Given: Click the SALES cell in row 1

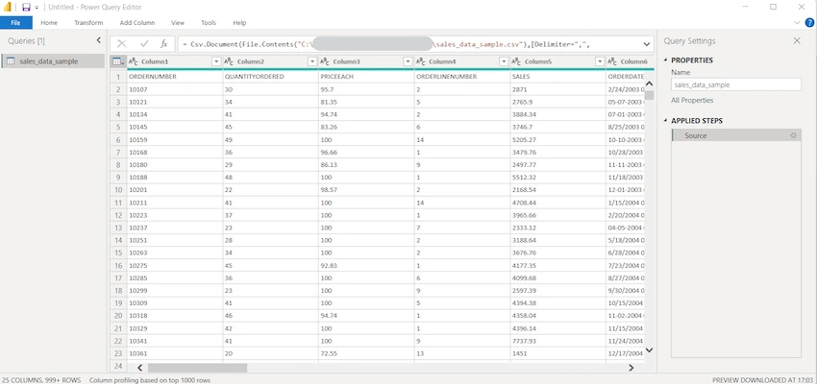Looking at the screenshot, I should point(558,77).
